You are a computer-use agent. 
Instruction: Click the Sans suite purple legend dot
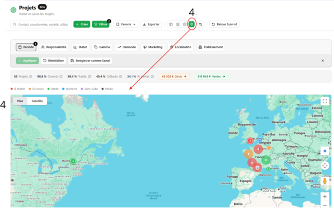[x=82, y=89]
